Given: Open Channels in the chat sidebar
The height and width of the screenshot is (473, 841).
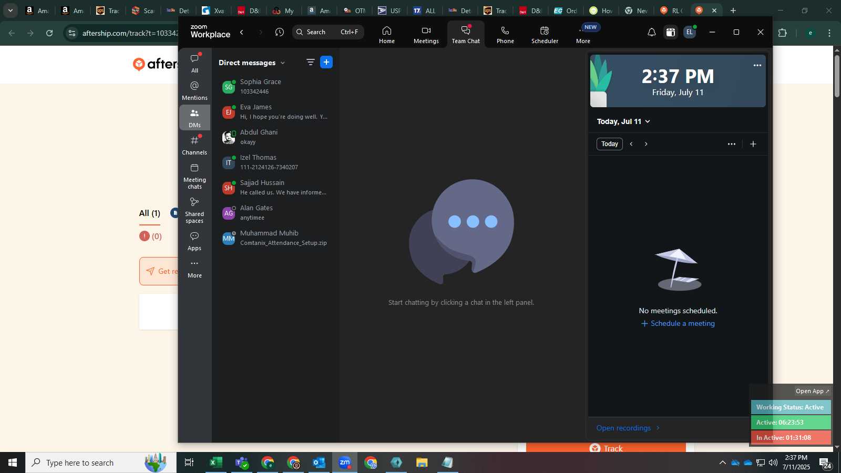Looking at the screenshot, I should [x=194, y=145].
